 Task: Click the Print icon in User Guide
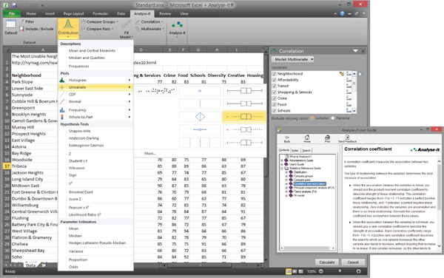(x=327, y=138)
